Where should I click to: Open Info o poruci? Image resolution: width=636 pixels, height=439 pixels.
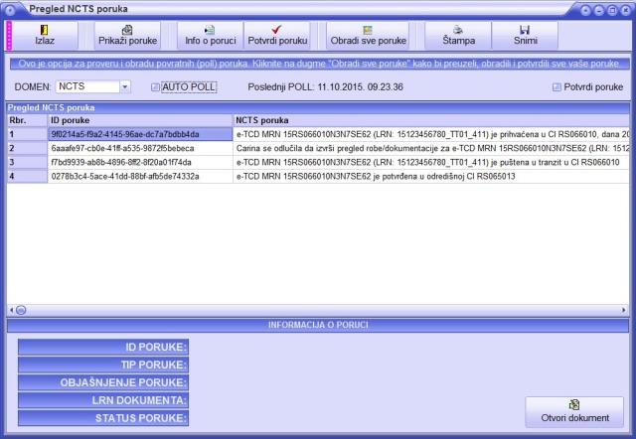[210, 36]
